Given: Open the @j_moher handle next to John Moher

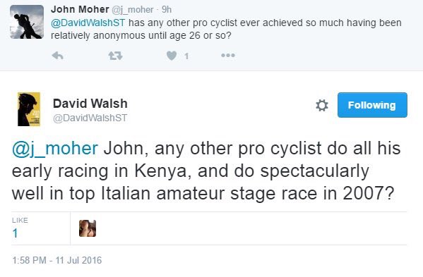Looking at the screenshot, I should pos(133,10).
